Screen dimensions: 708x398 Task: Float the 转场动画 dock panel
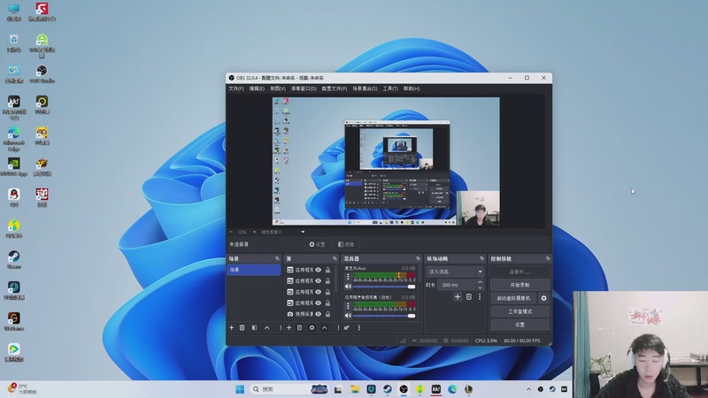(x=481, y=258)
